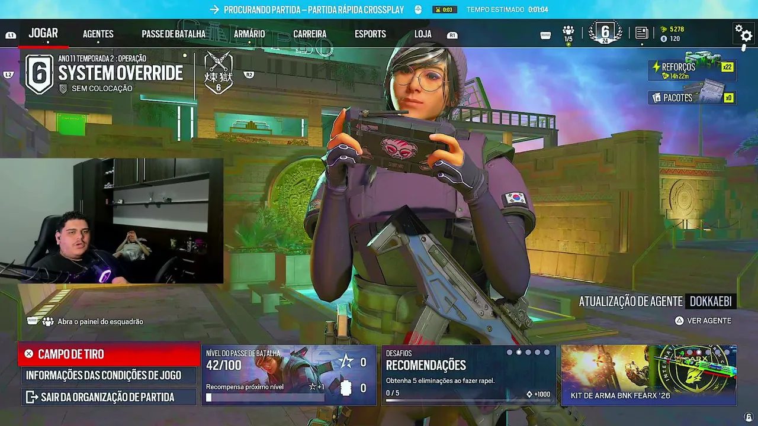Click the battle pass pack counter icon
758x426 pixels.
[x=346, y=388]
